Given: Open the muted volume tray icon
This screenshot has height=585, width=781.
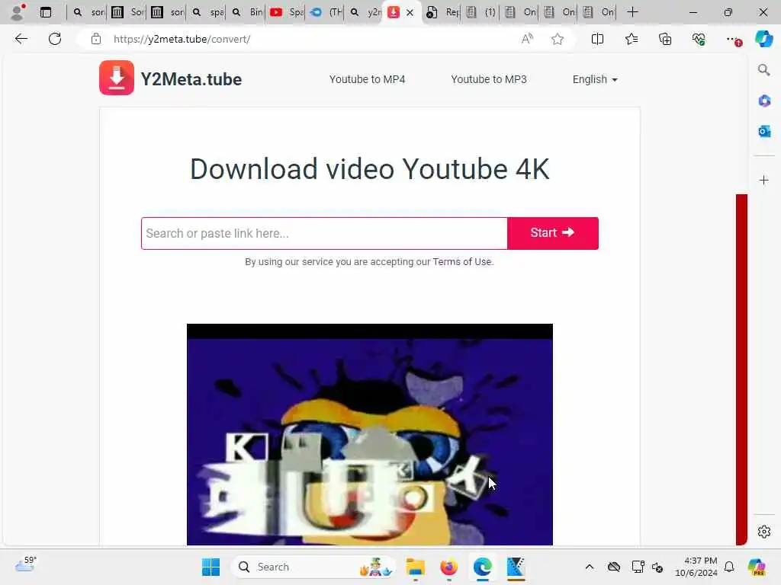Looking at the screenshot, I should [x=657, y=567].
